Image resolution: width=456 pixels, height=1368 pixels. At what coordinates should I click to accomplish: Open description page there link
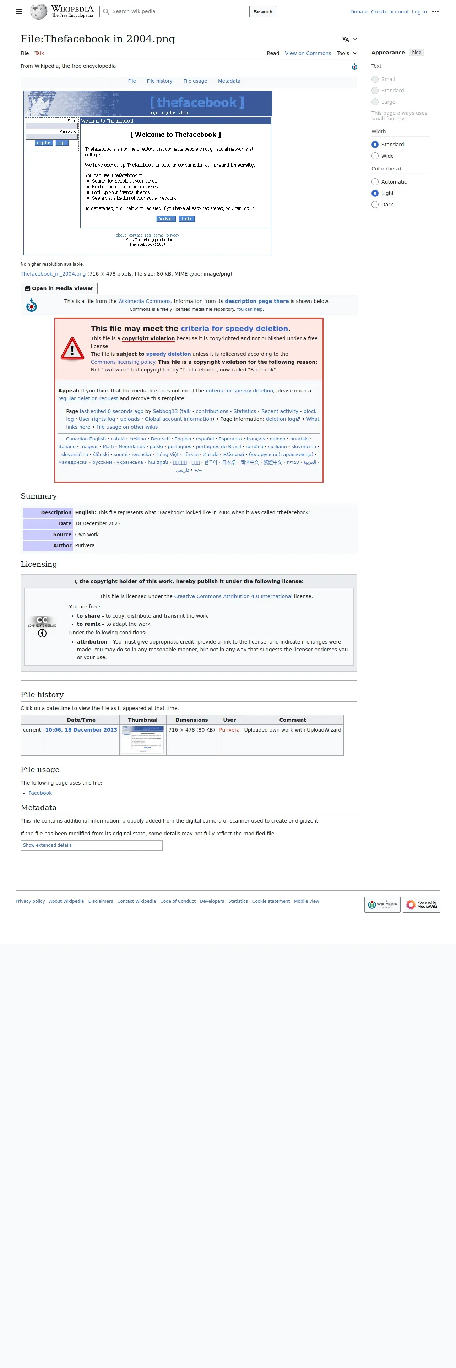[257, 301]
